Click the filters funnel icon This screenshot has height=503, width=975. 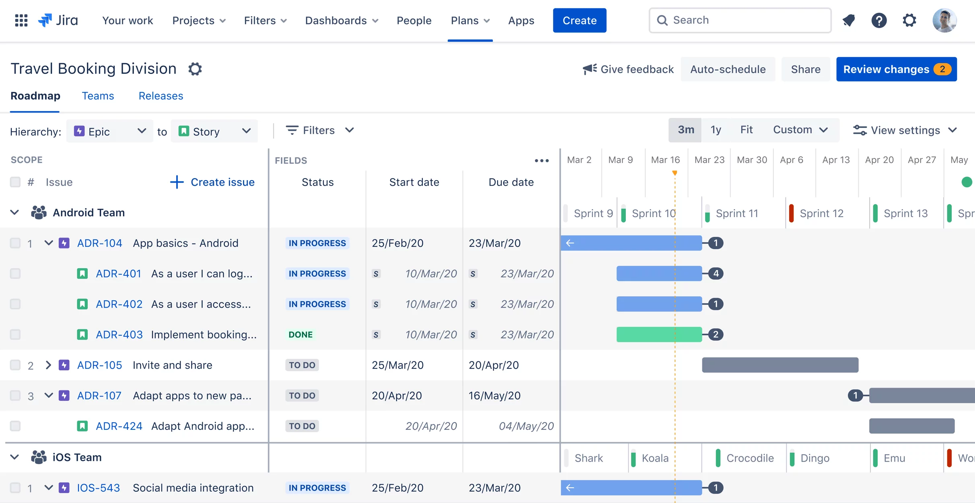(291, 131)
